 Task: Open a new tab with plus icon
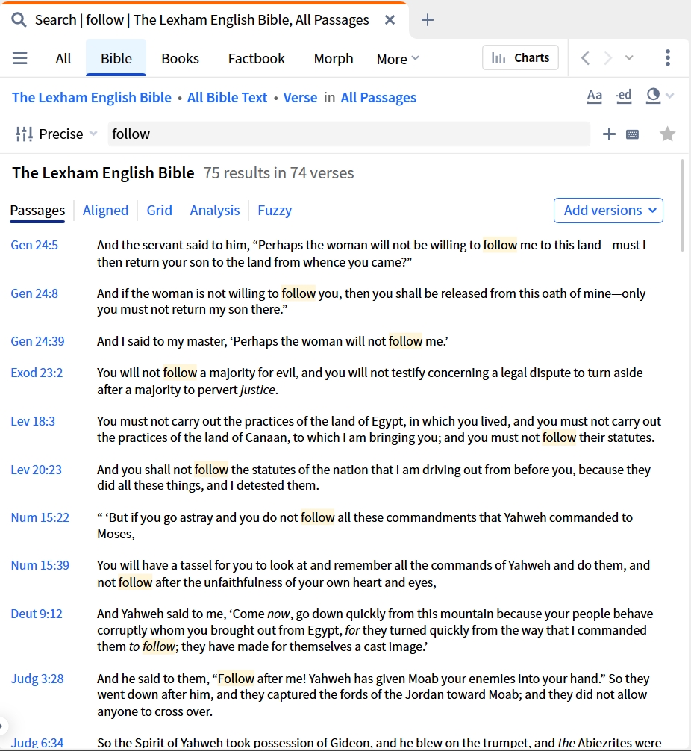coord(427,20)
